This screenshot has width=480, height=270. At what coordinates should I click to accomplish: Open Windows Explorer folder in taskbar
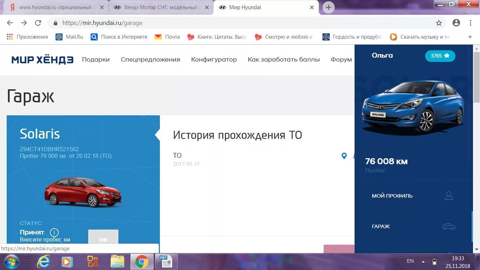click(117, 262)
